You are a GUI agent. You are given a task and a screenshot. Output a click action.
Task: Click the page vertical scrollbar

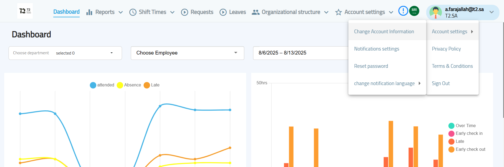(x=503, y=70)
